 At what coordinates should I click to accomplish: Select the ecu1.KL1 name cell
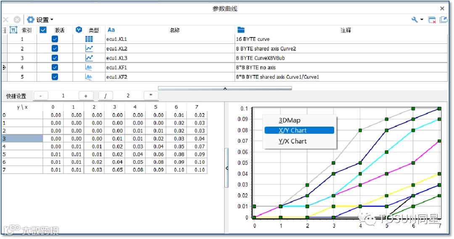tap(170, 39)
